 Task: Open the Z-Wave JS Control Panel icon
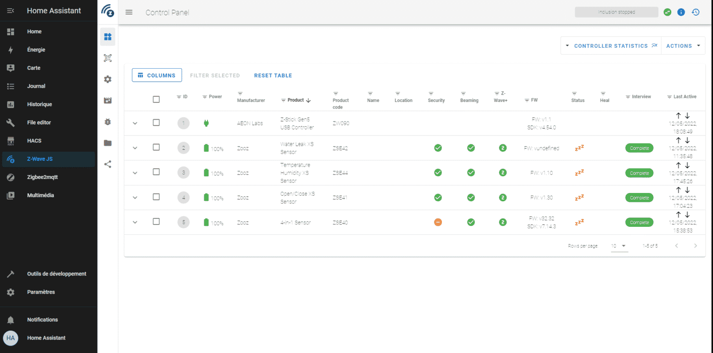[x=108, y=37]
